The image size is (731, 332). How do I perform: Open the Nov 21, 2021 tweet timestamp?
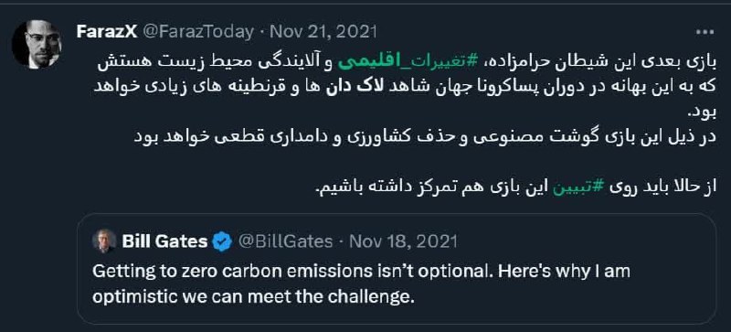tap(323, 32)
